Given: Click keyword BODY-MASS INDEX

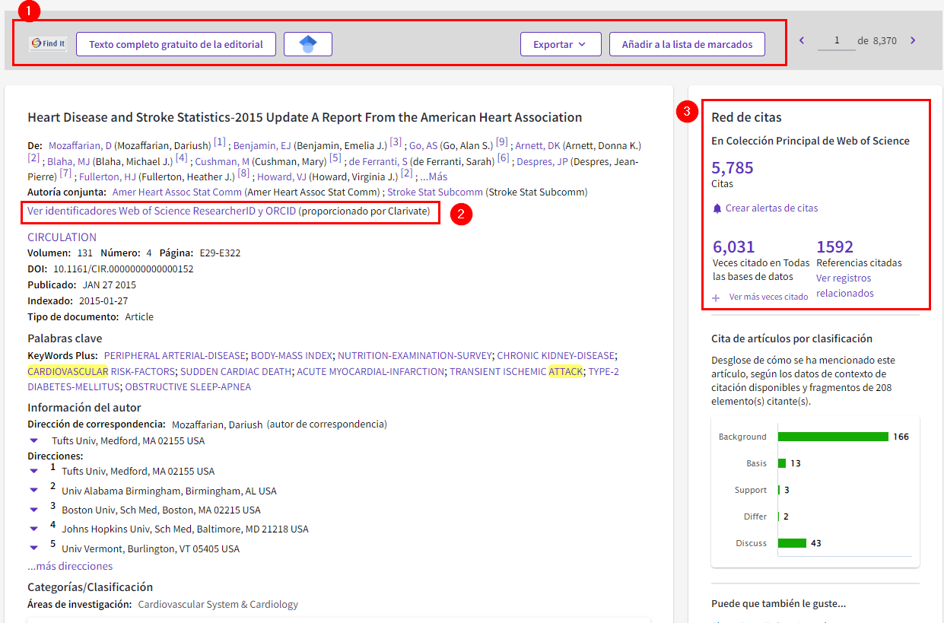Looking at the screenshot, I should [x=291, y=355].
